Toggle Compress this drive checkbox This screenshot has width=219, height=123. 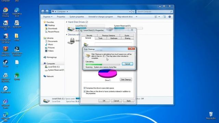(85, 88)
